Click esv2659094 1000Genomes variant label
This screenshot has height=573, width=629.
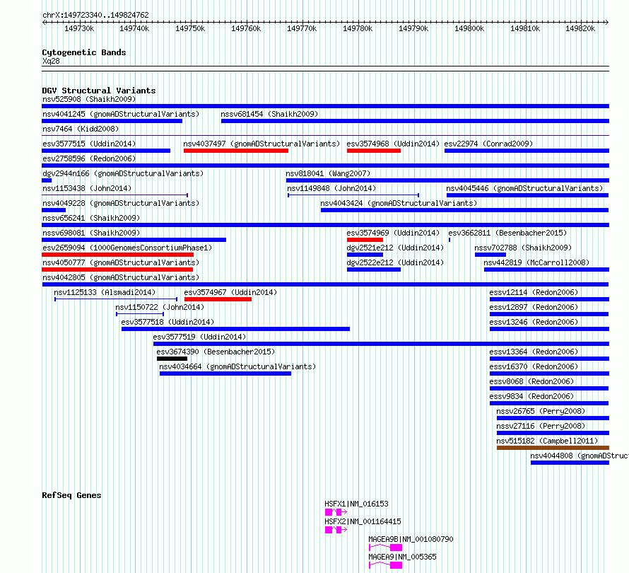tap(127, 248)
